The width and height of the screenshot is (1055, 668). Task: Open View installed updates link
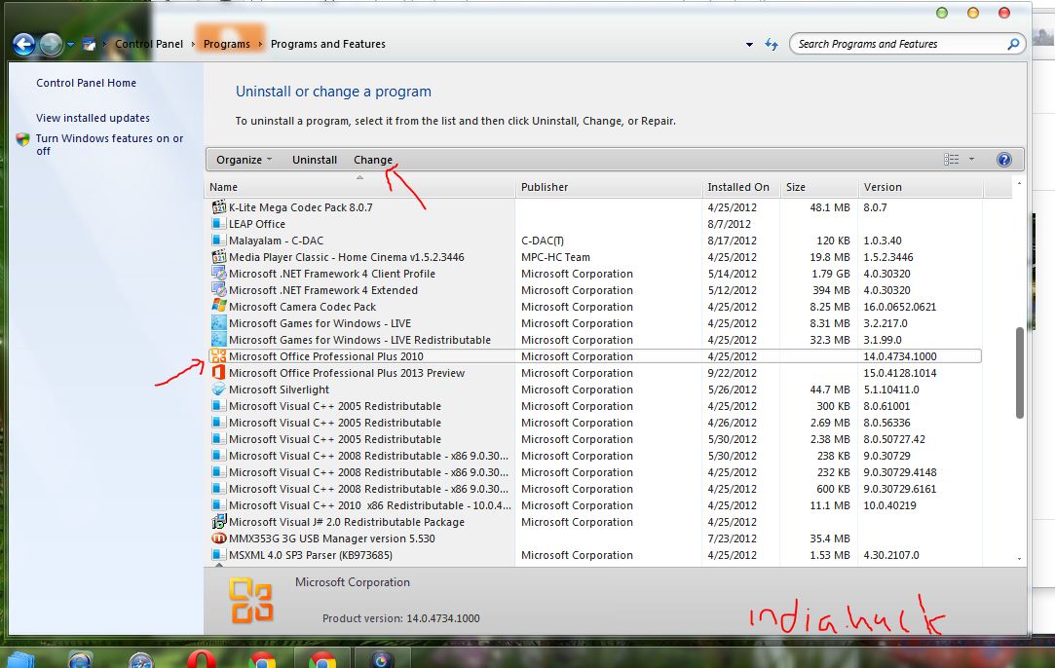coord(93,118)
